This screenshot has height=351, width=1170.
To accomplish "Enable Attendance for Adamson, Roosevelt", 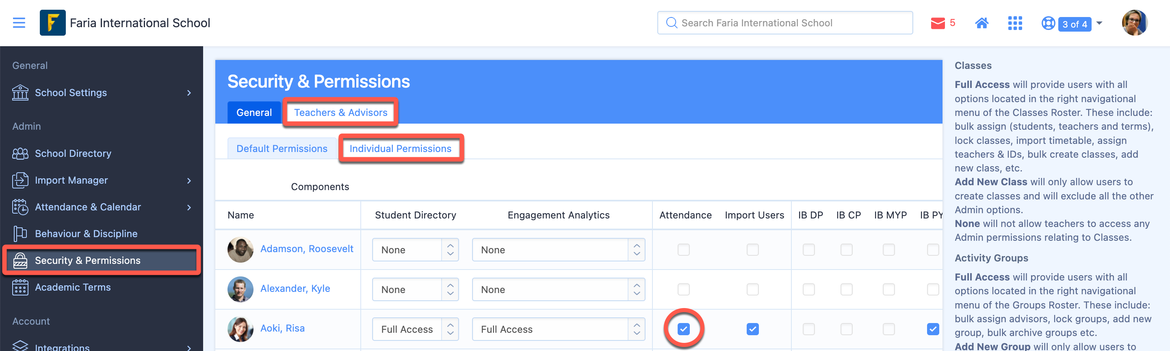I will click(x=684, y=250).
